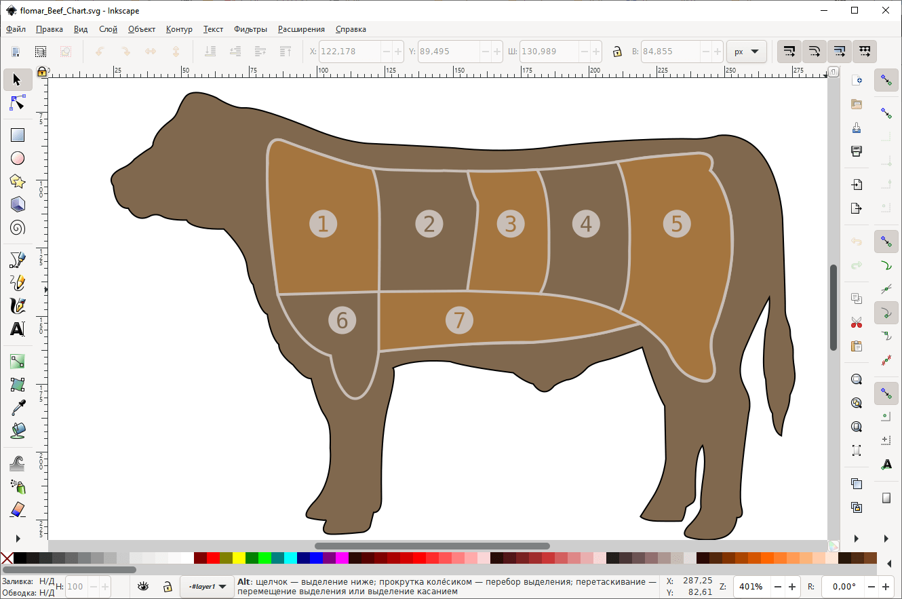Viewport: 902px width, 599px height.
Task: Open the Фильтры menu
Action: [250, 29]
